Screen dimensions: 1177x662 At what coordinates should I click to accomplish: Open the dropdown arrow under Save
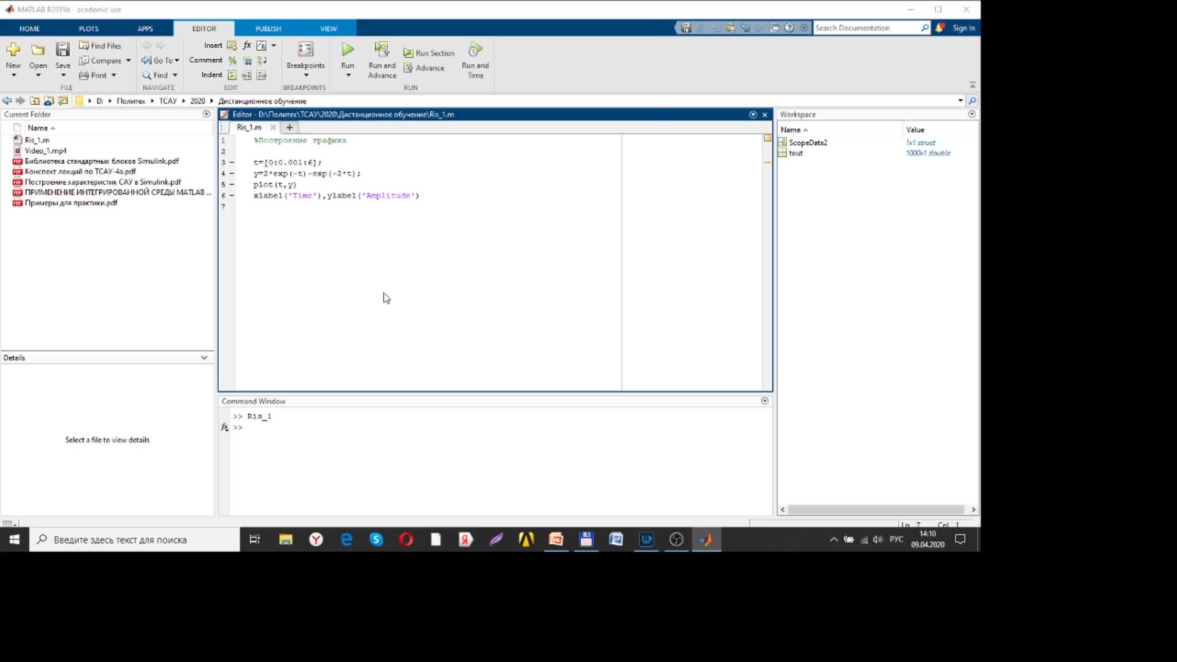(x=63, y=75)
